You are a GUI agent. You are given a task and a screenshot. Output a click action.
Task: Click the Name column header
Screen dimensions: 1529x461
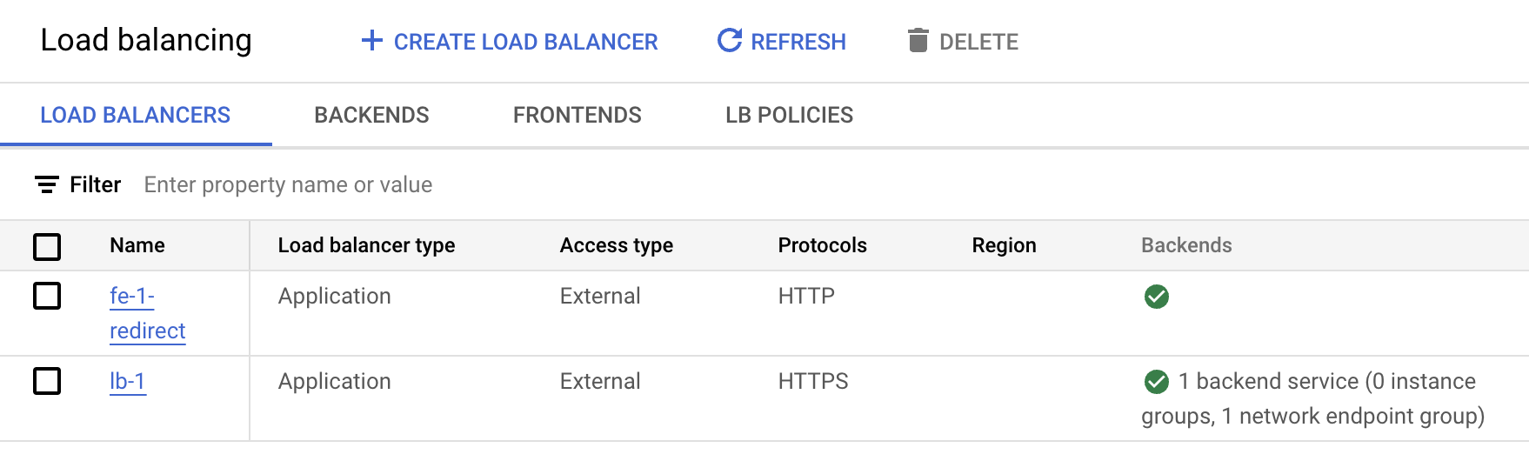[137, 245]
